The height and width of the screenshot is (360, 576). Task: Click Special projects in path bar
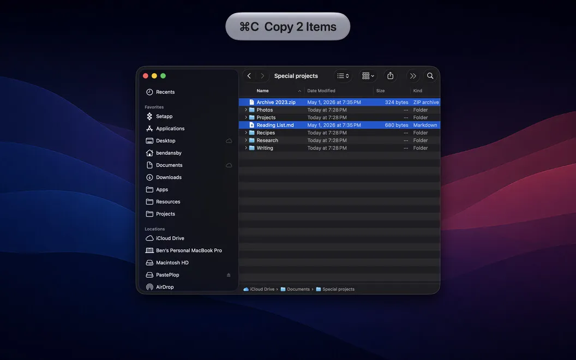coord(335,289)
